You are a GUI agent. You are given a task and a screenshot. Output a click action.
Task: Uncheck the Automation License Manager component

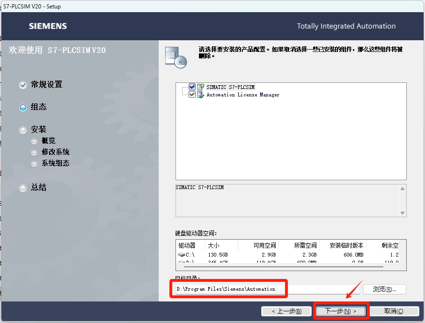tap(191, 94)
